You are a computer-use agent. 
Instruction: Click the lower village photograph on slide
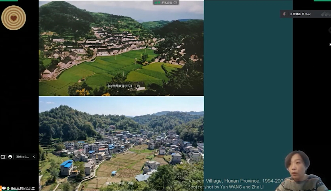(x=121, y=144)
